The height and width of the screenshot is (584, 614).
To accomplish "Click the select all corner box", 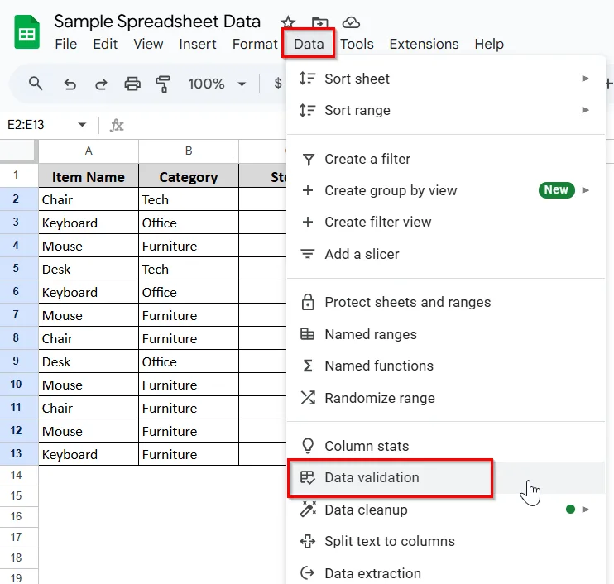I will pyautogui.click(x=19, y=151).
